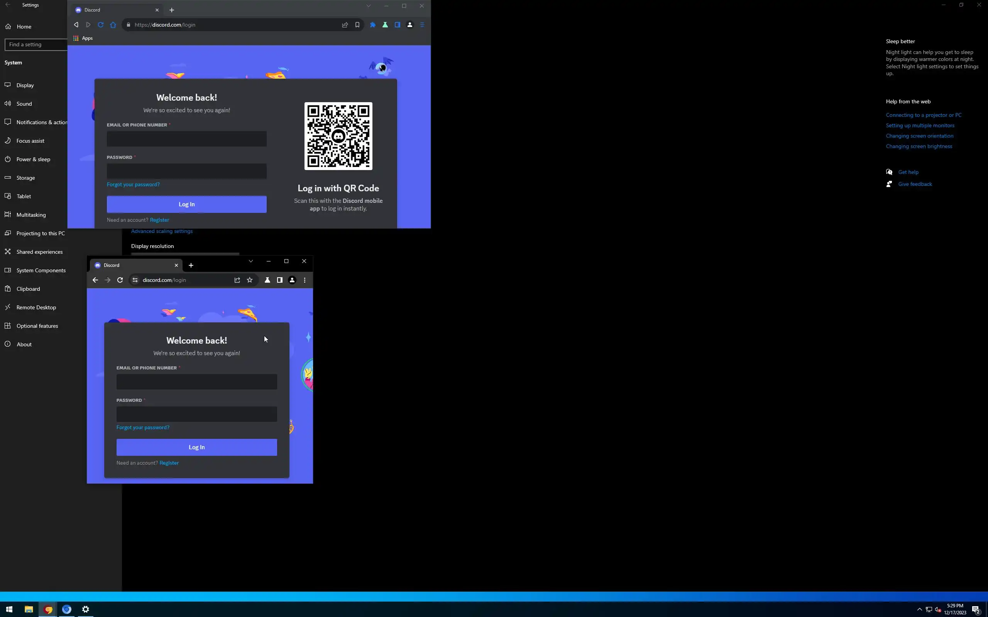Click the blue home icon in top browser
The width and height of the screenshot is (988, 617).
pyautogui.click(x=113, y=25)
